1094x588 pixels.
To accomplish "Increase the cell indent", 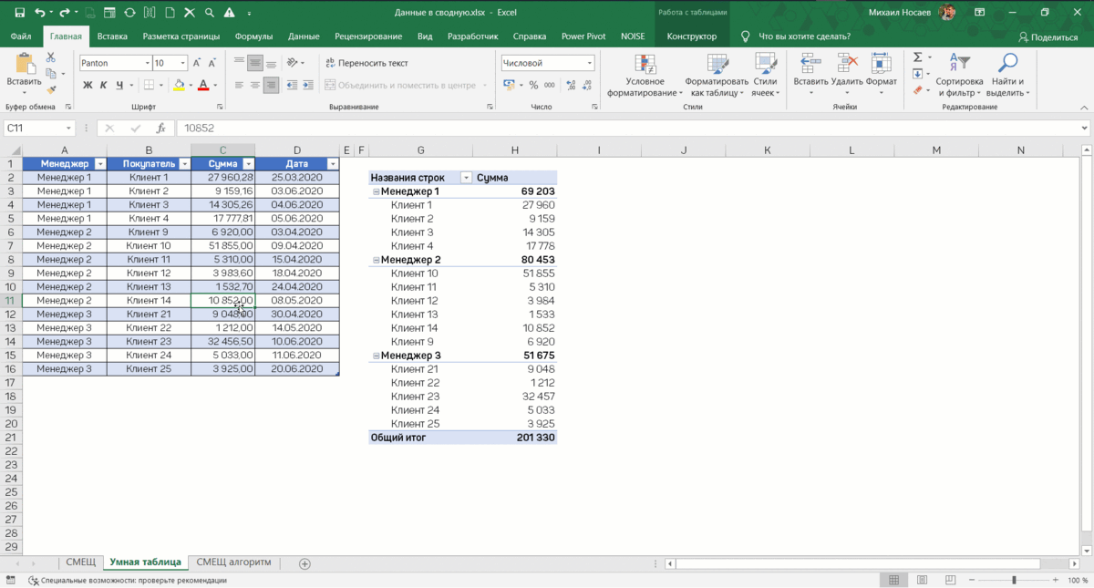I will pos(309,85).
